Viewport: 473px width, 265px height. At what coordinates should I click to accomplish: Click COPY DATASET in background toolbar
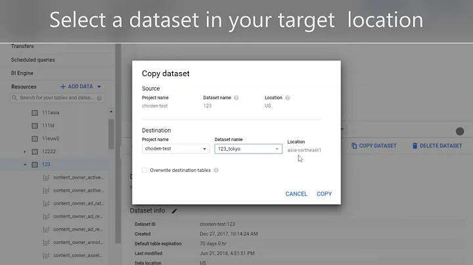click(x=374, y=146)
